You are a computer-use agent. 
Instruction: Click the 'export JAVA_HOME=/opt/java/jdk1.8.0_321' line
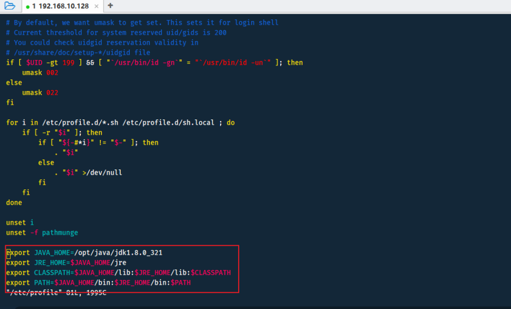click(x=84, y=253)
